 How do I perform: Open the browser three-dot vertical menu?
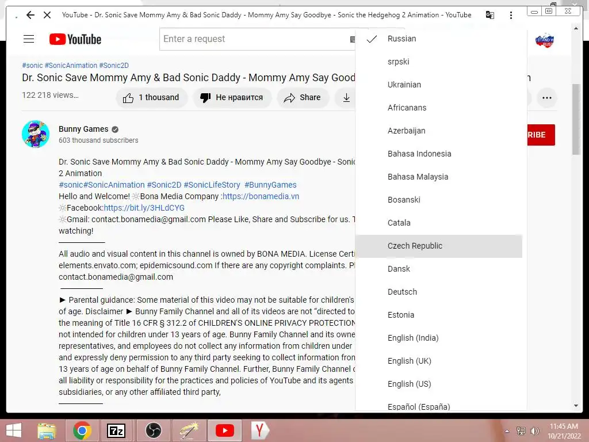[x=511, y=15]
